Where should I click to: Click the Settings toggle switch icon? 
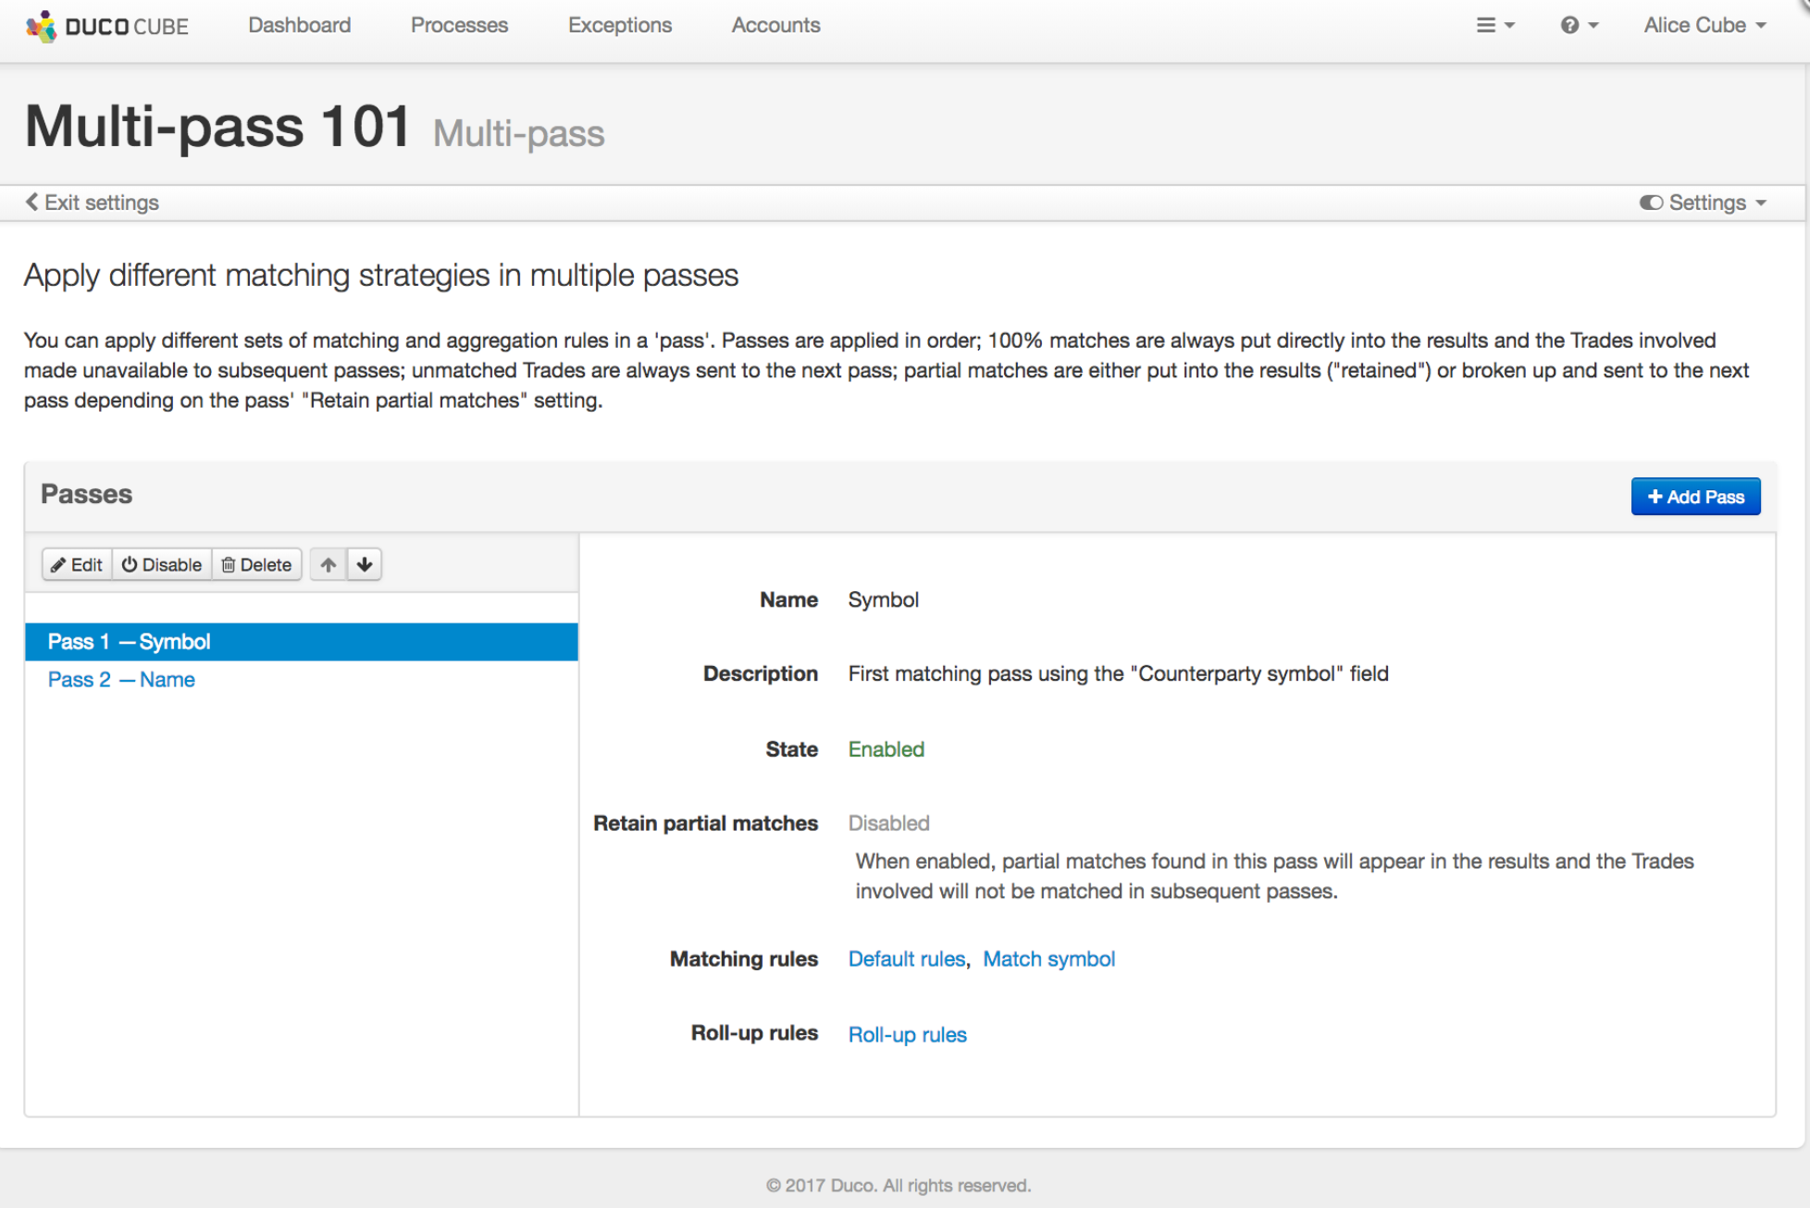pyautogui.click(x=1650, y=203)
